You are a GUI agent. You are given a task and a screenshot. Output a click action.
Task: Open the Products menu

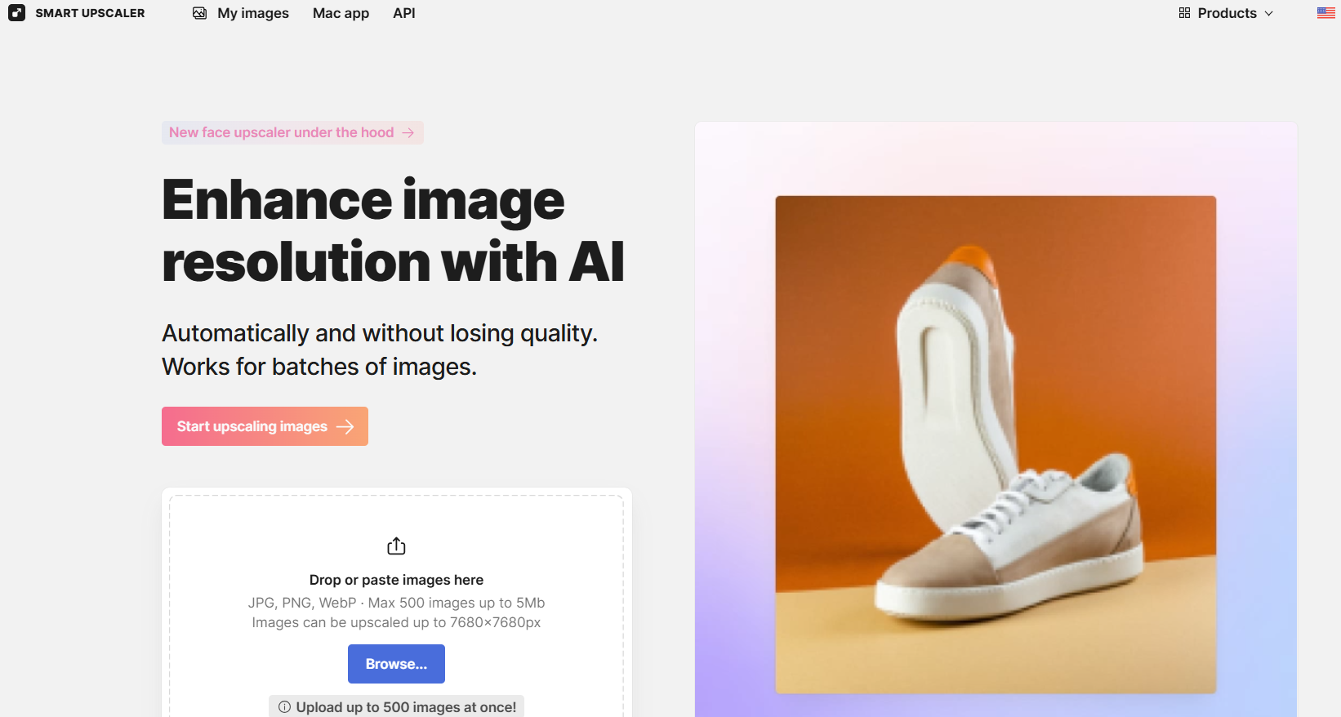pos(1226,13)
